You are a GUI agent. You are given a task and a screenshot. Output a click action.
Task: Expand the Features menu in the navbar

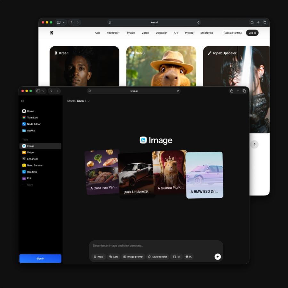point(113,33)
